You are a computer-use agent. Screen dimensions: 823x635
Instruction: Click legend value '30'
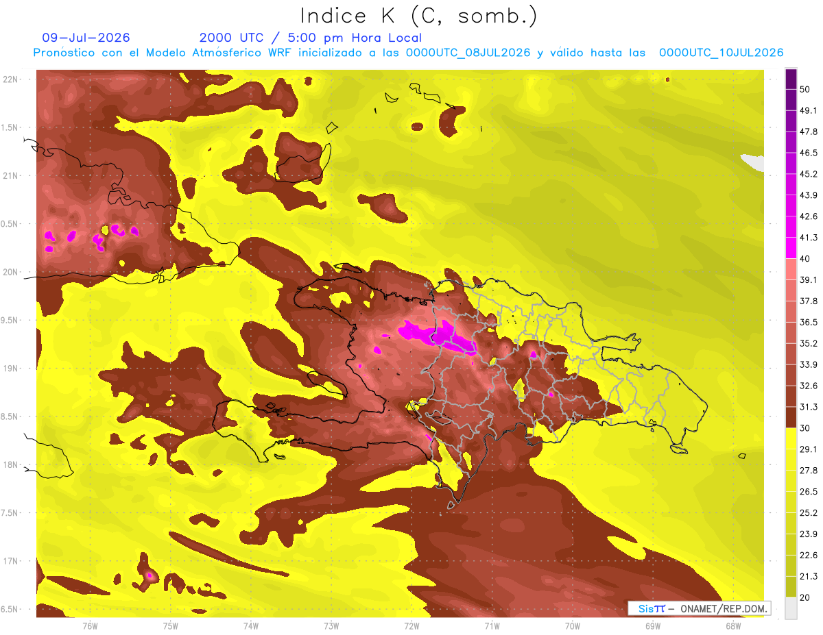pyautogui.click(x=805, y=428)
